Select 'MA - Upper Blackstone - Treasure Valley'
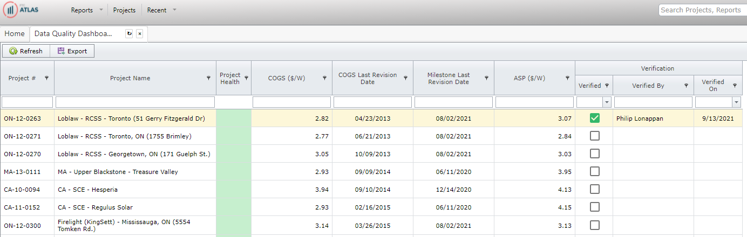 click(118, 172)
